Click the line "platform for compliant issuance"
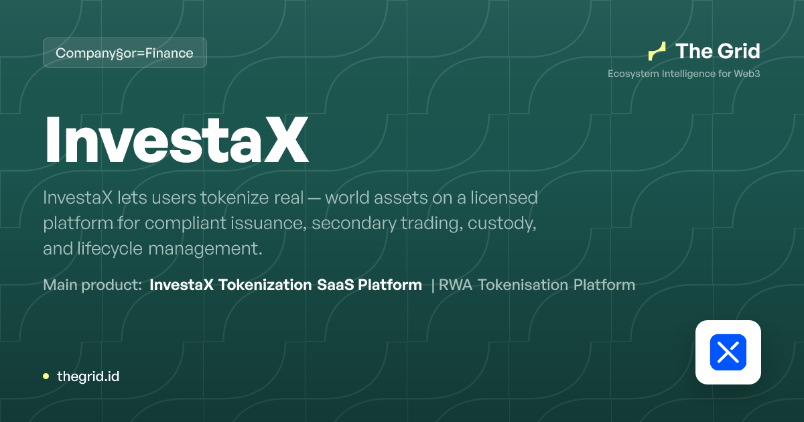This screenshot has width=804, height=422. point(174,223)
